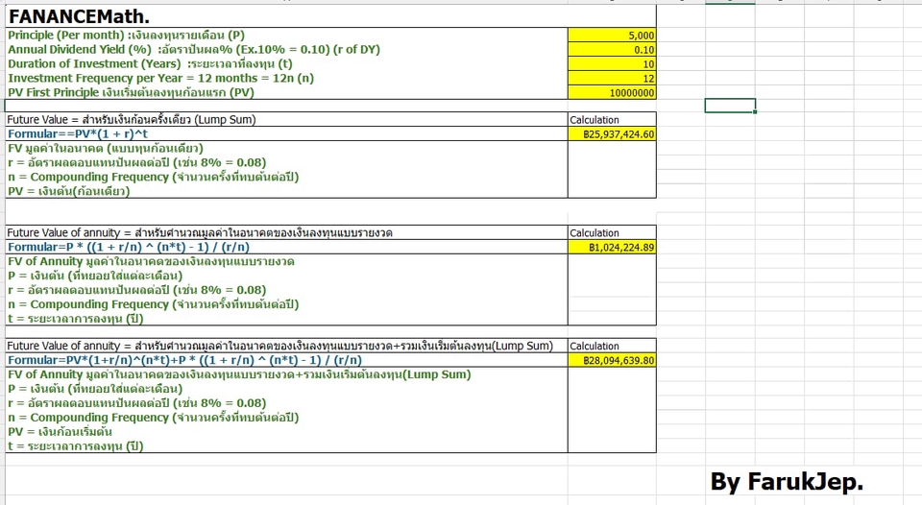Select the monthly principle value 5,000 cell
Image resolution: width=922 pixels, height=505 pixels.
pyautogui.click(x=612, y=36)
